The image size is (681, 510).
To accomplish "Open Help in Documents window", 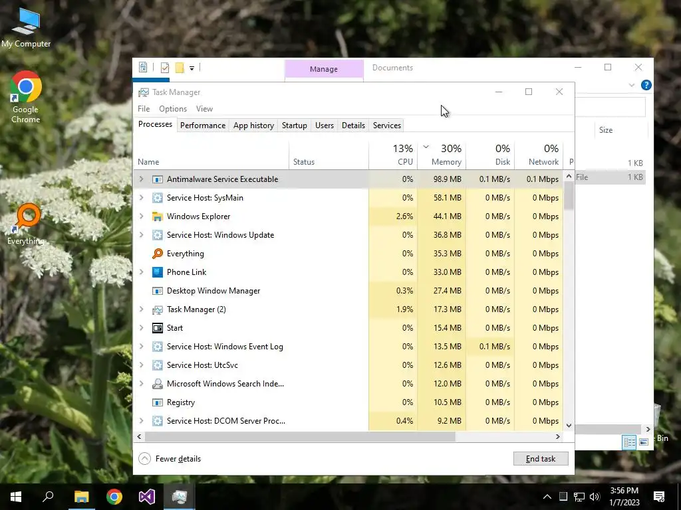I will pyautogui.click(x=646, y=85).
